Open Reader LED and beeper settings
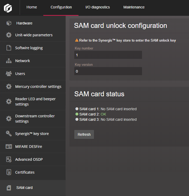Image resolution: width=189 pixels, height=196 pixels. (33, 102)
